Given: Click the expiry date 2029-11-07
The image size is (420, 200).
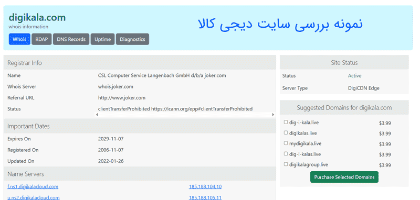Looking at the screenshot, I should (111, 139).
